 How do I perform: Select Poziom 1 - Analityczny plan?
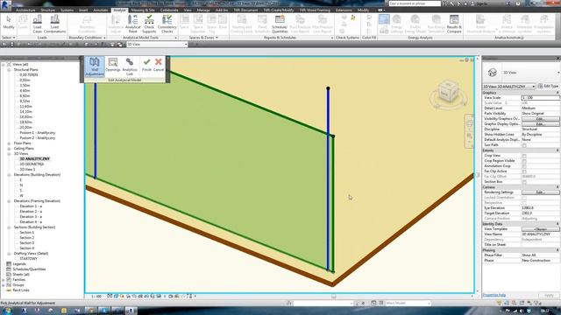pyautogui.click(x=37, y=133)
